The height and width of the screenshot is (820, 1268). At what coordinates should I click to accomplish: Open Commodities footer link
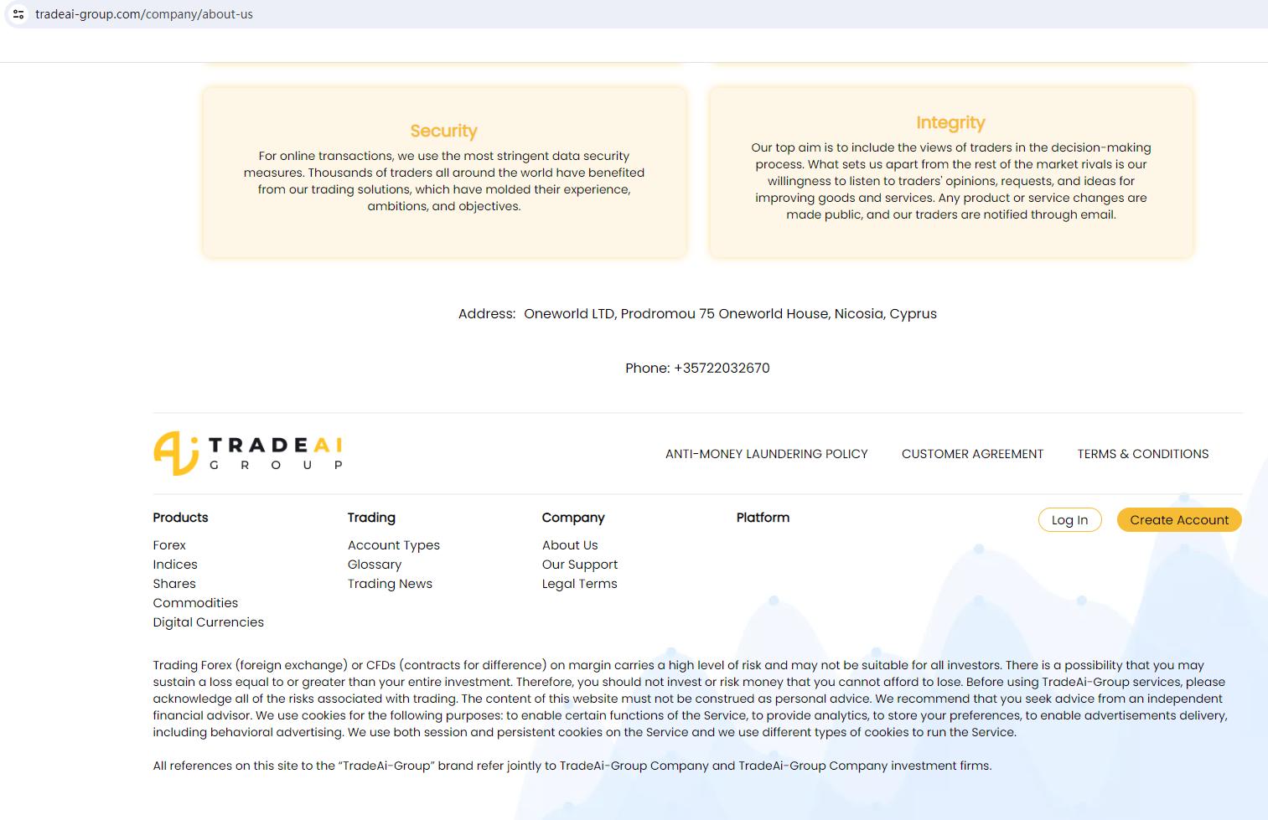[195, 603]
